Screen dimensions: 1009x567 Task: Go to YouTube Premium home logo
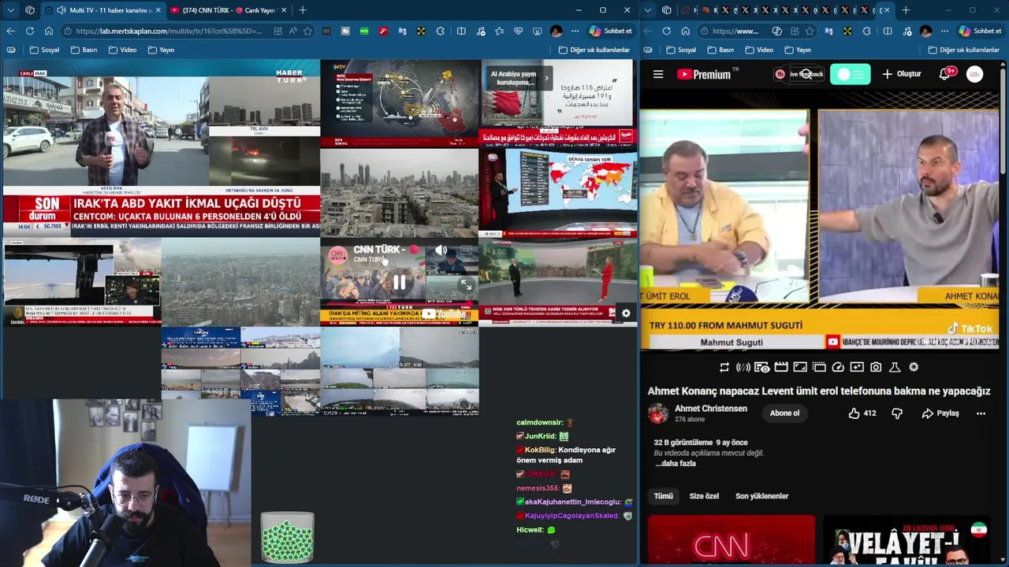pyautogui.click(x=704, y=74)
